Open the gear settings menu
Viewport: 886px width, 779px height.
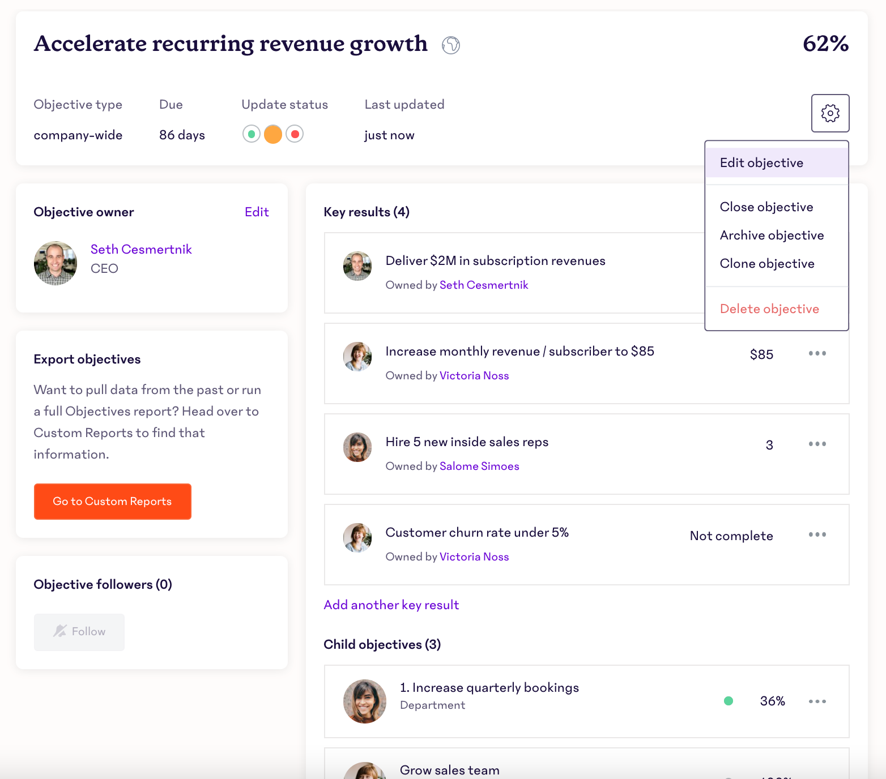(830, 113)
